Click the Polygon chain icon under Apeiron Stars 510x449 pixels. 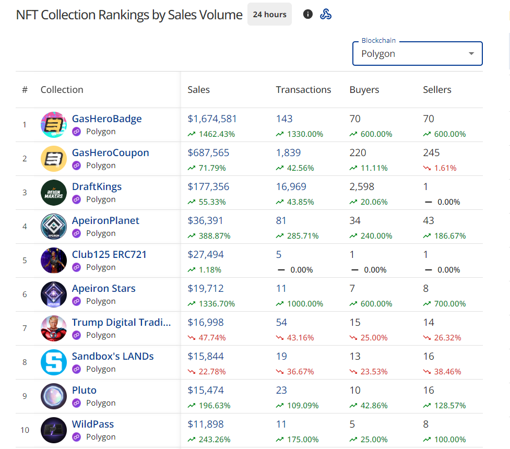tap(76, 301)
